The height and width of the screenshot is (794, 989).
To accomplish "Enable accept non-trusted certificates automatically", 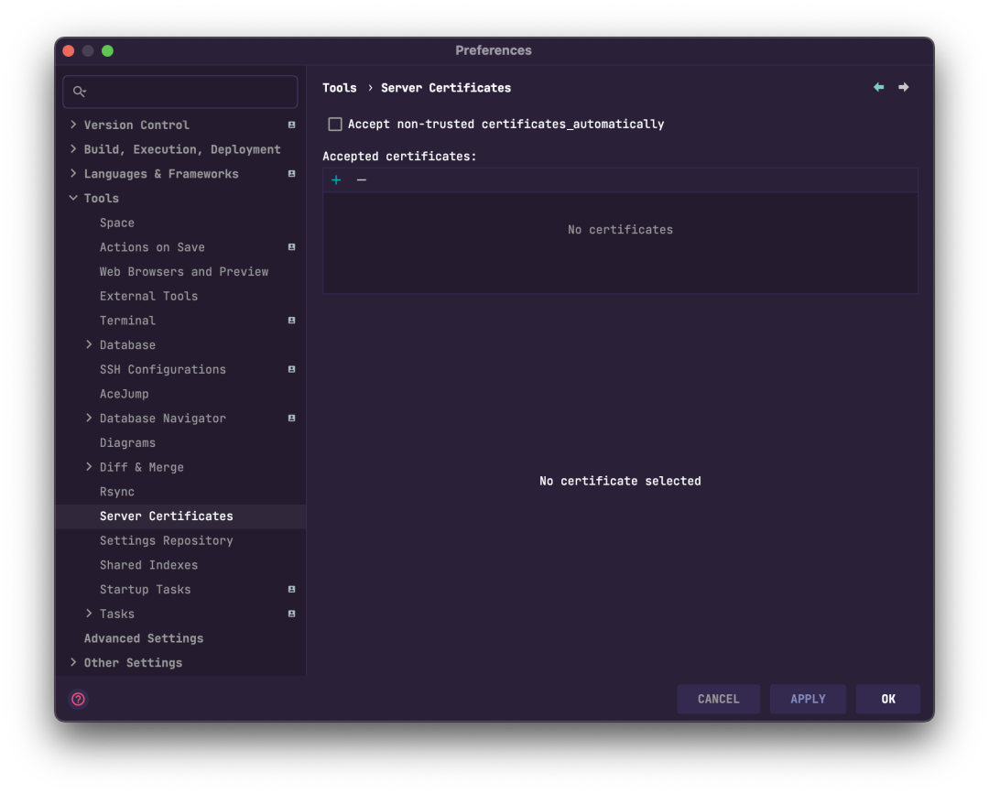I will tap(335, 125).
